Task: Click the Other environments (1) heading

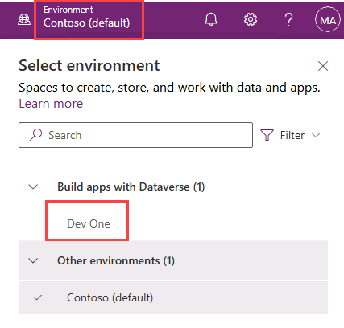Action: [x=116, y=260]
